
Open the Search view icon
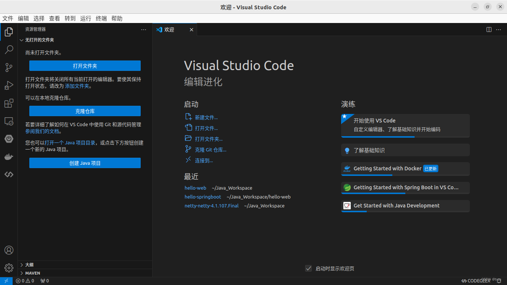pos(9,50)
